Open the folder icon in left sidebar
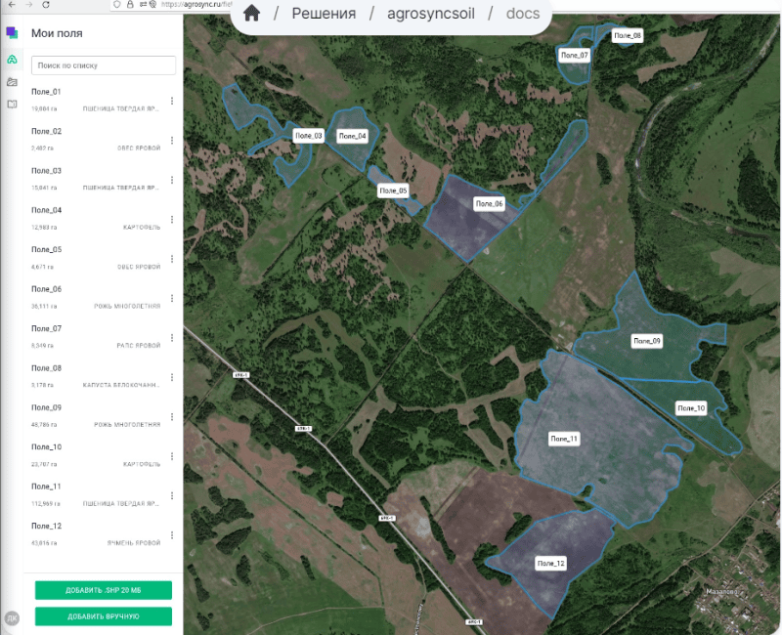Screen dimensions: 782x635 tap(12, 82)
